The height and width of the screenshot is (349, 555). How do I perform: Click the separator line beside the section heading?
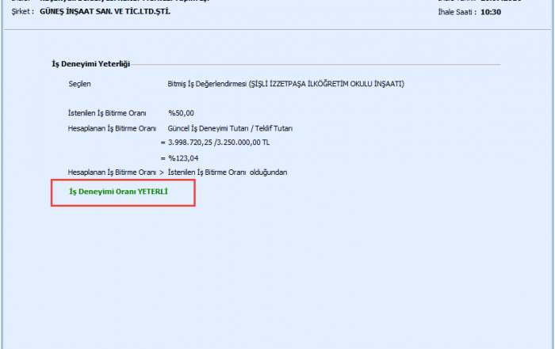(317, 64)
